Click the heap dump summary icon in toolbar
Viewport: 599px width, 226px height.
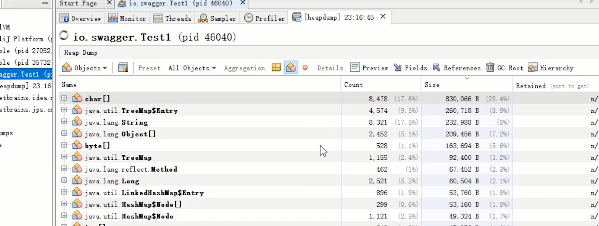pyautogui.click(x=123, y=68)
